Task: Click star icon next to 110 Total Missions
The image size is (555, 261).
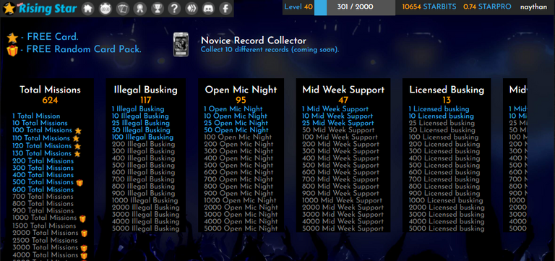Action: coord(76,139)
